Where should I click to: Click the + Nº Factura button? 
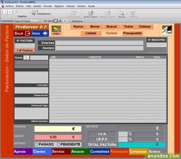(25, 50)
